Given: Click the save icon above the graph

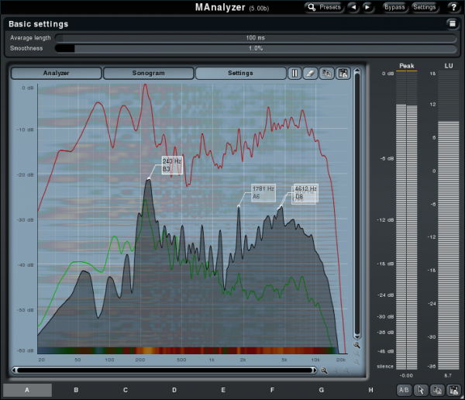Looking at the screenshot, I should [342, 73].
